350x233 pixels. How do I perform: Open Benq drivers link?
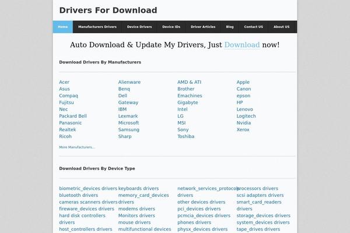[x=124, y=89]
